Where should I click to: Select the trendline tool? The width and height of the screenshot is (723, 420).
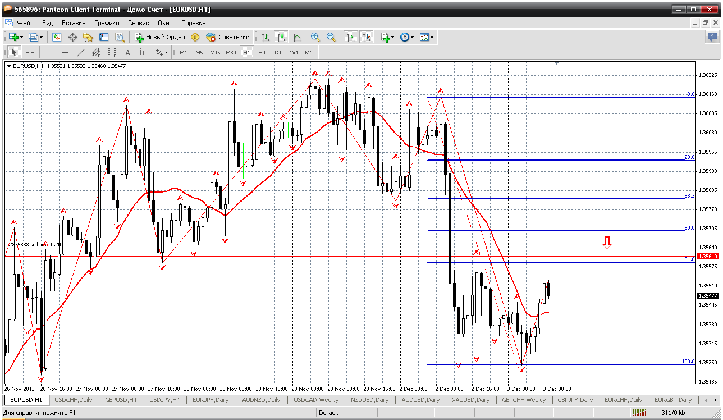[81, 52]
